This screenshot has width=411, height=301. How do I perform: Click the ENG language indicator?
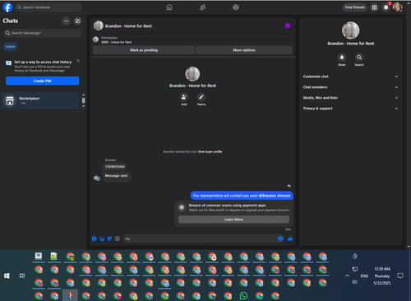(x=364, y=276)
